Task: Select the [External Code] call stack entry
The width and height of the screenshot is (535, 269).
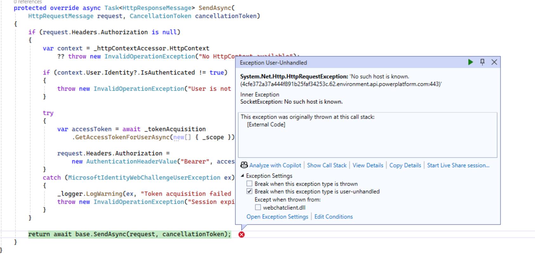Action: (x=266, y=125)
